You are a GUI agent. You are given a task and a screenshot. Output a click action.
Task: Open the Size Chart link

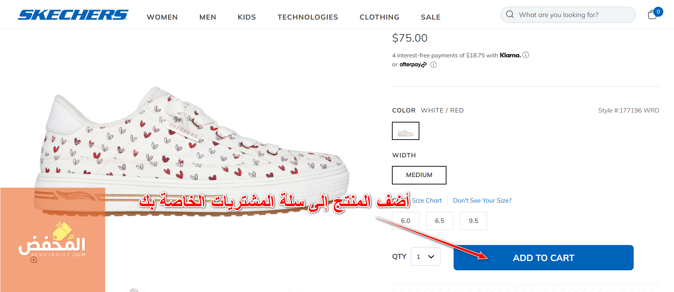(x=427, y=200)
